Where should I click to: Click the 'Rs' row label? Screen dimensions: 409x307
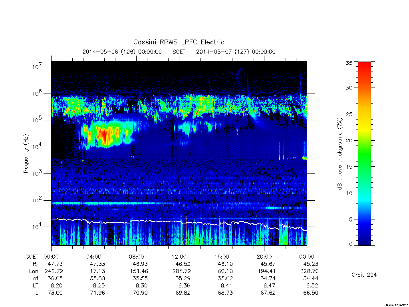(x=36, y=264)
